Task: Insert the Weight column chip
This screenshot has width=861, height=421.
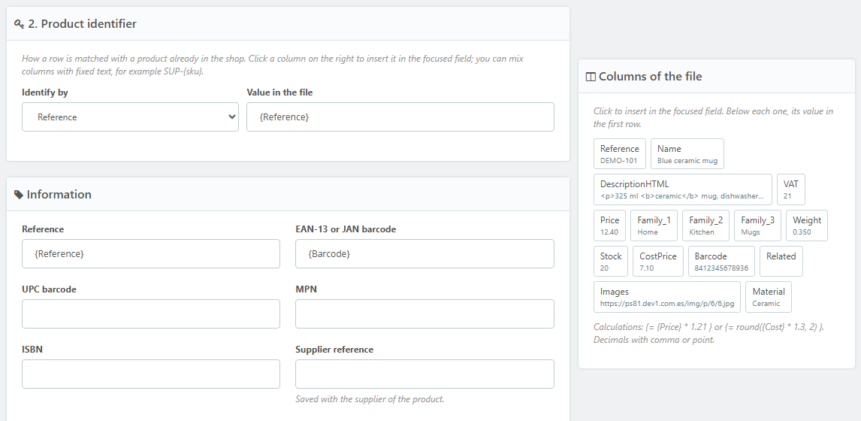Action: [807, 226]
